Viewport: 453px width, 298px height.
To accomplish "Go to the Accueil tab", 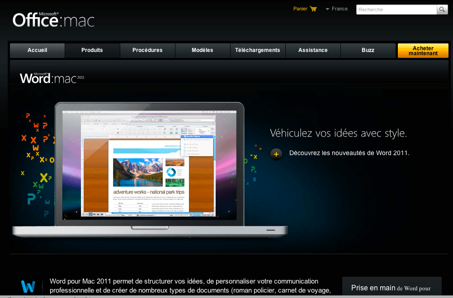I will [37, 50].
